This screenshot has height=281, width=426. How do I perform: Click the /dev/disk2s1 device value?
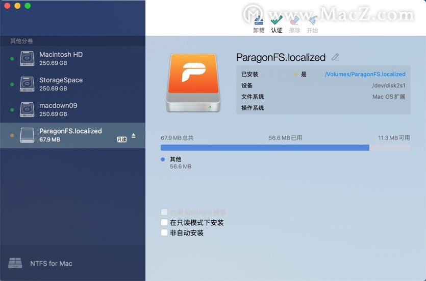click(x=389, y=85)
